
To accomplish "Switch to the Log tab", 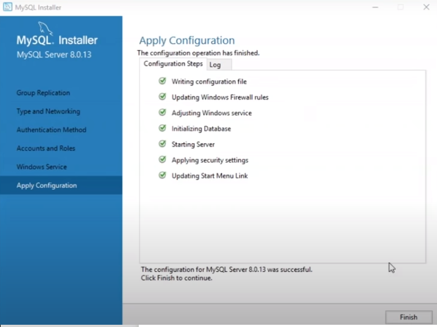I will tap(215, 65).
